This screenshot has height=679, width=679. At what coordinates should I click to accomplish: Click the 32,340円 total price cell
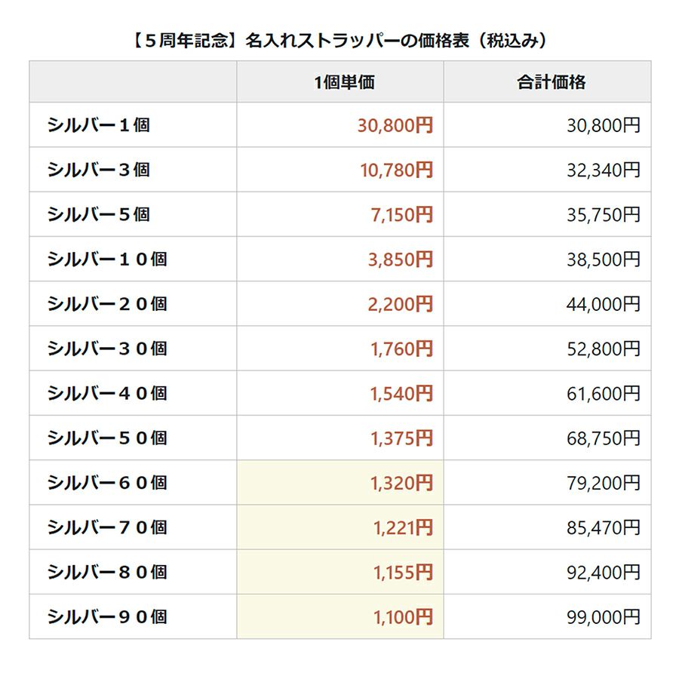click(603, 170)
